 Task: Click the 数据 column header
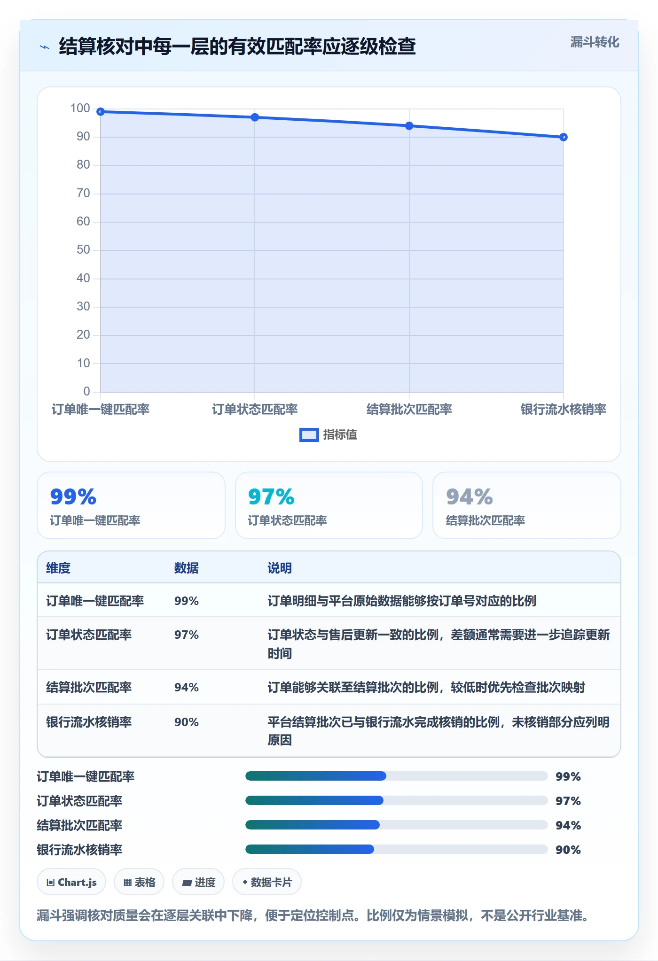pyautogui.click(x=187, y=568)
